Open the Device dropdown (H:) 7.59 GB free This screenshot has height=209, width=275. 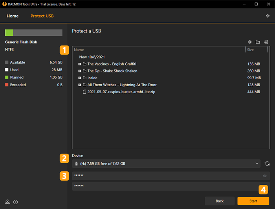(x=166, y=164)
